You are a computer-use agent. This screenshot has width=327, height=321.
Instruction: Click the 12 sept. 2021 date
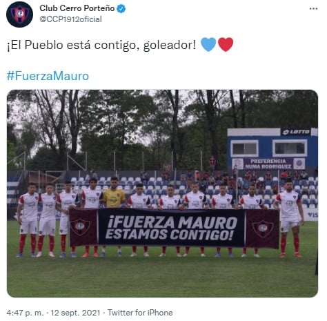pyautogui.click(x=75, y=313)
